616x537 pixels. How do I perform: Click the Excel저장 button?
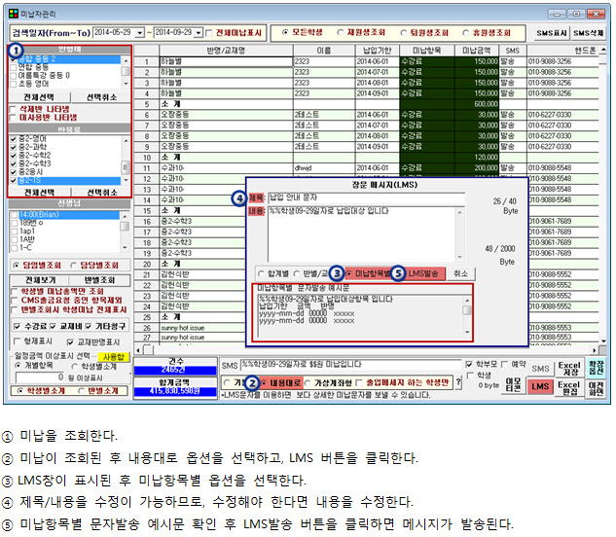[x=569, y=369]
